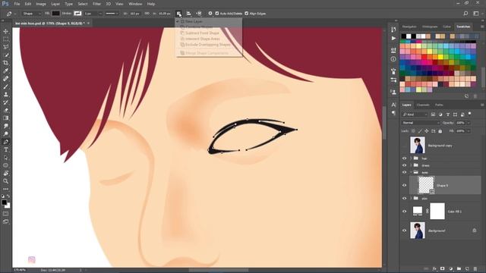Switch to the Paths tab

point(439,105)
